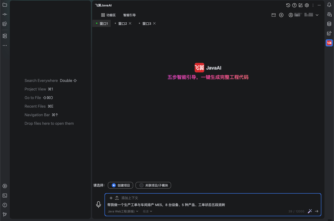
Task: Open the Database tool window
Action: click(329, 24)
